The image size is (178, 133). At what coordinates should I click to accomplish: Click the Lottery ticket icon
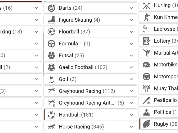(x=146, y=41)
